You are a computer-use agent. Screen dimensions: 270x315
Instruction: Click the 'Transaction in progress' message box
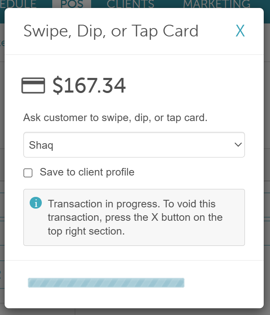pyautogui.click(x=134, y=217)
